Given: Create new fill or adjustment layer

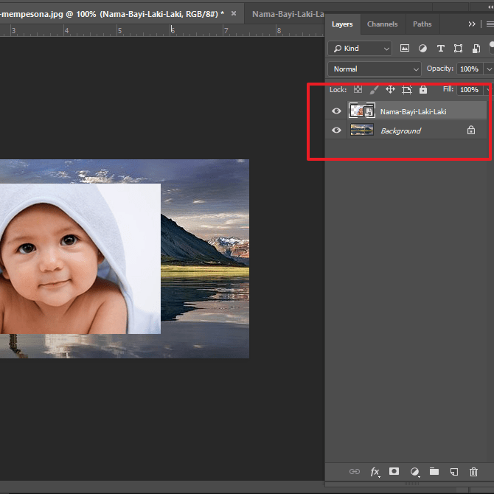Looking at the screenshot, I should coord(414,472).
